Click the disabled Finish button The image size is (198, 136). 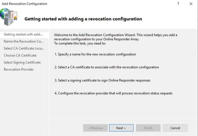148,128
